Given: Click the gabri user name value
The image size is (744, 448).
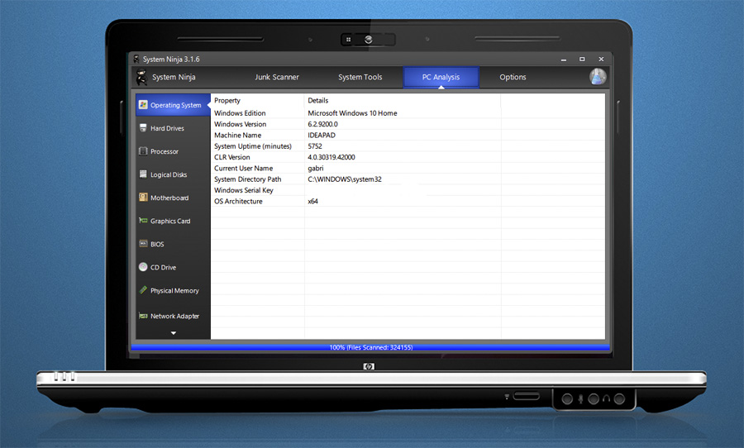Looking at the screenshot, I should tap(316, 168).
